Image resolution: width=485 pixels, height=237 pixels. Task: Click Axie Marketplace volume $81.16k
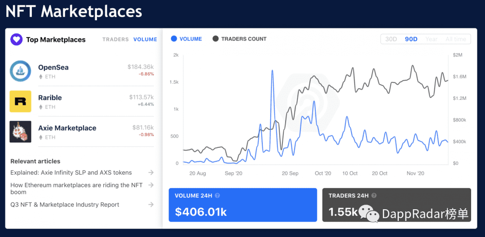click(x=143, y=127)
